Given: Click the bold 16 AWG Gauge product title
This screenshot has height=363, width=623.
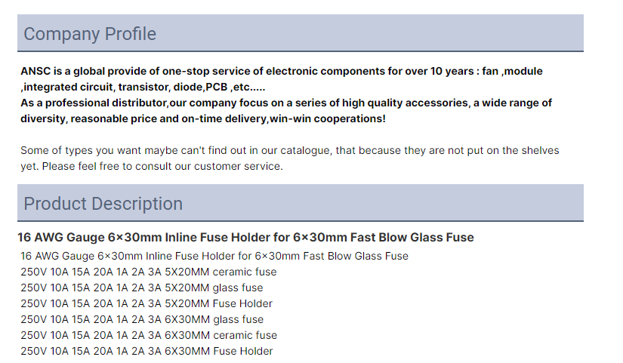Looking at the screenshot, I should pos(245,237).
